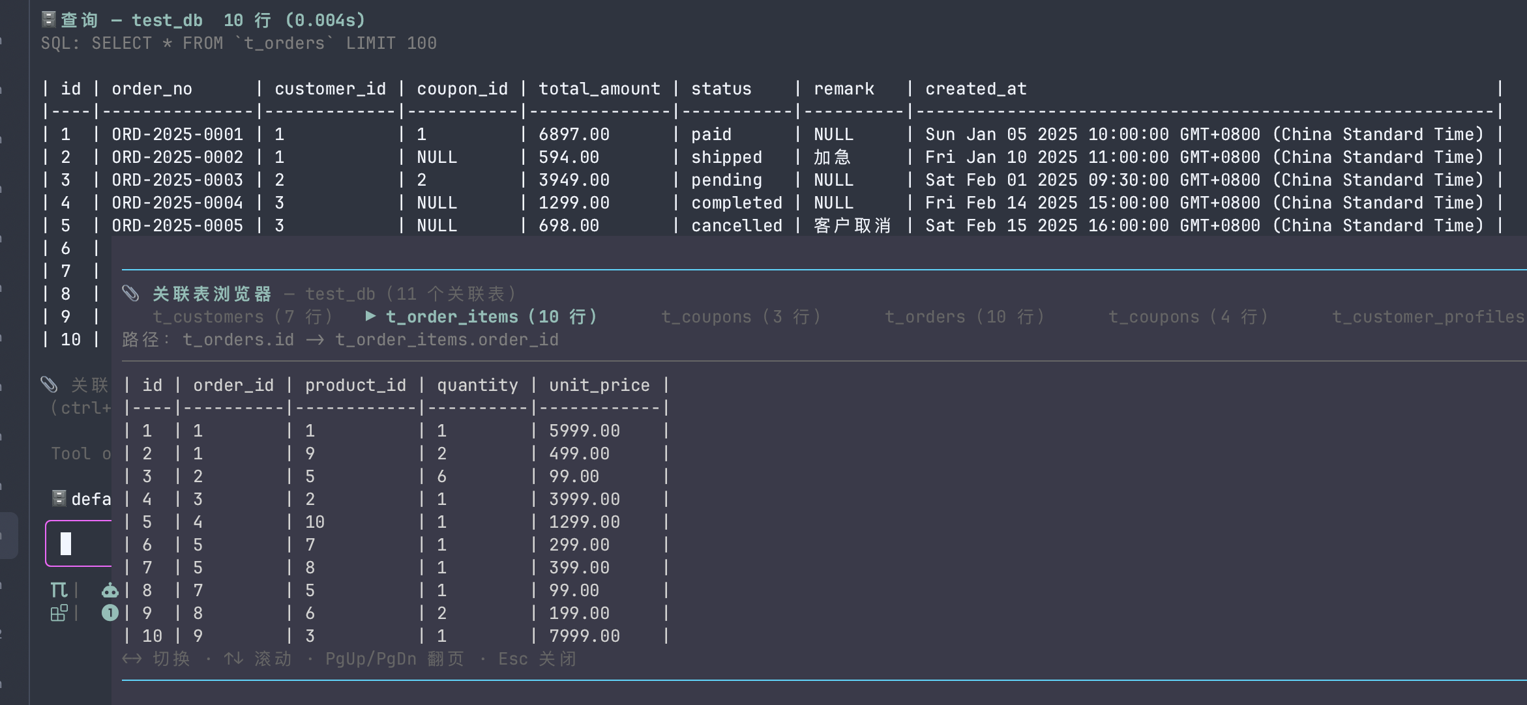The height and width of the screenshot is (705, 1527).
Task: Click the status value shipped
Action: coord(726,157)
